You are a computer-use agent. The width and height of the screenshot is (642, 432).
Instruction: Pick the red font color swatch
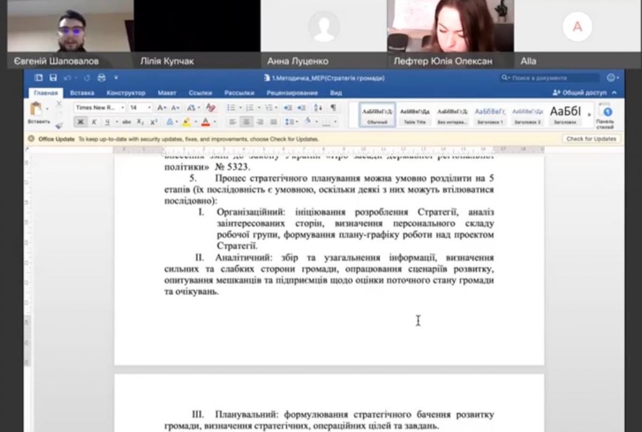tap(205, 122)
